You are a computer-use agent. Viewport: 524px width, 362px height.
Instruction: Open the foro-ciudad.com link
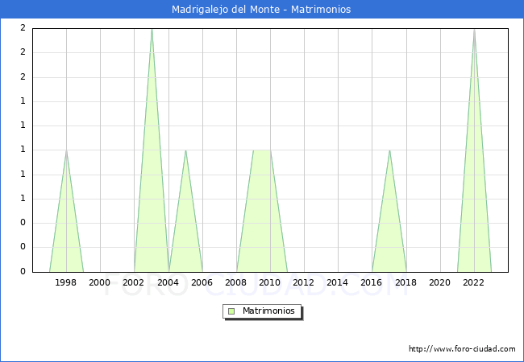(462, 349)
